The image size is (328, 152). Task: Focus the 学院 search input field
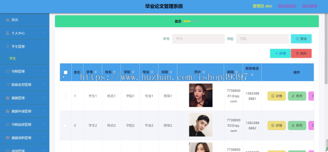[262, 39]
